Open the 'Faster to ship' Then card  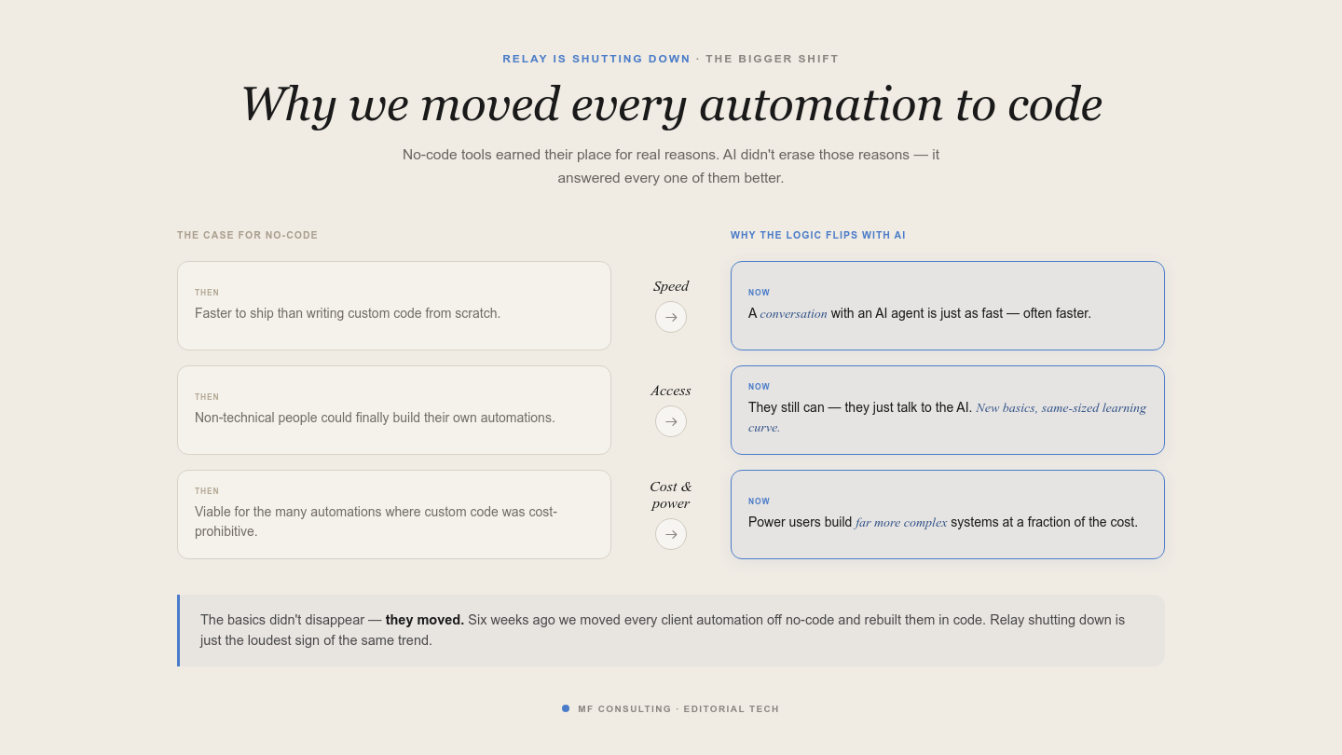[394, 306]
